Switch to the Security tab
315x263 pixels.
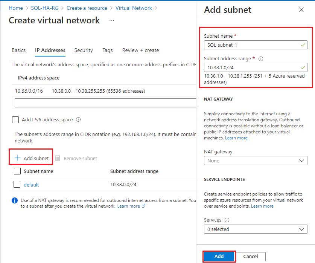pyautogui.click(x=84, y=50)
